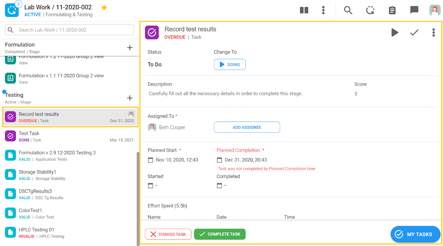Click DISMISS TASK button
Image resolution: width=443 pixels, height=246 pixels.
coord(168,234)
